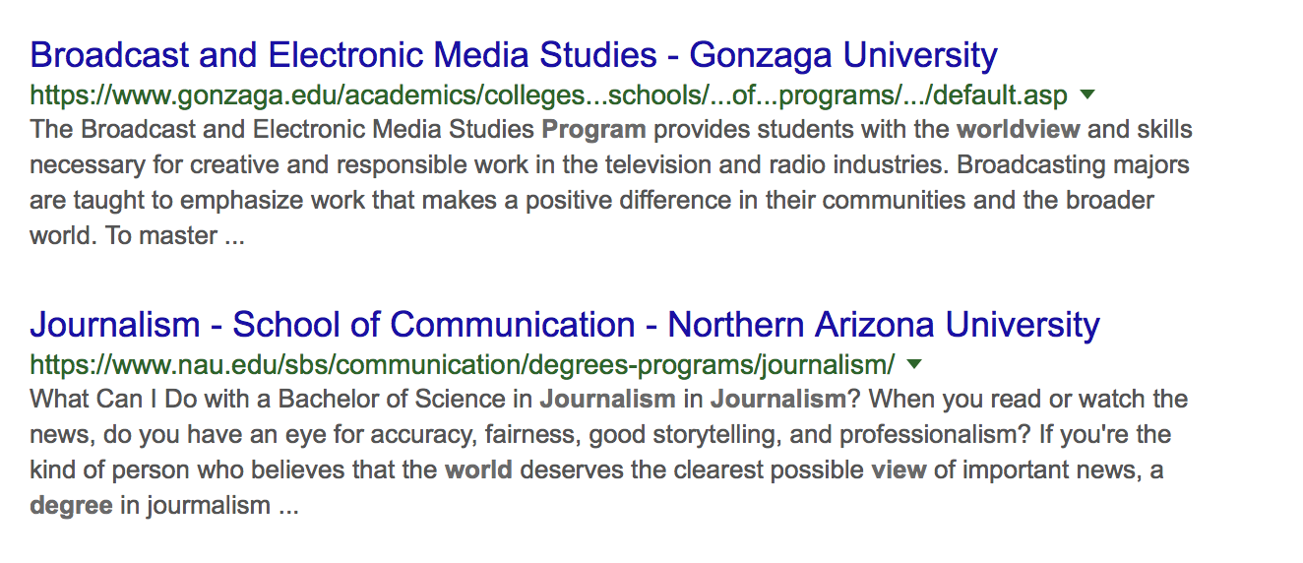Screen dimensions: 1303x563
Task: Click the bold word "worldview" in the snippet
Action: pos(1019,129)
